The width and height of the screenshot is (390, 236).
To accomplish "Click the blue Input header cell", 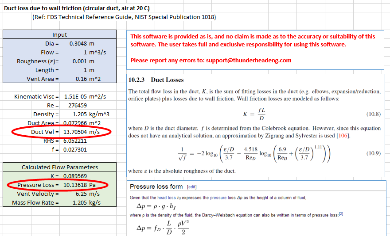I will 59,34.
